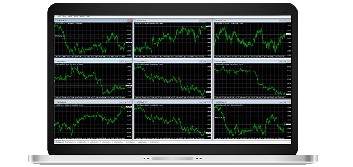Switch to the GBPUSD chart tab
The width and height of the screenshot is (353, 167).
71,142
